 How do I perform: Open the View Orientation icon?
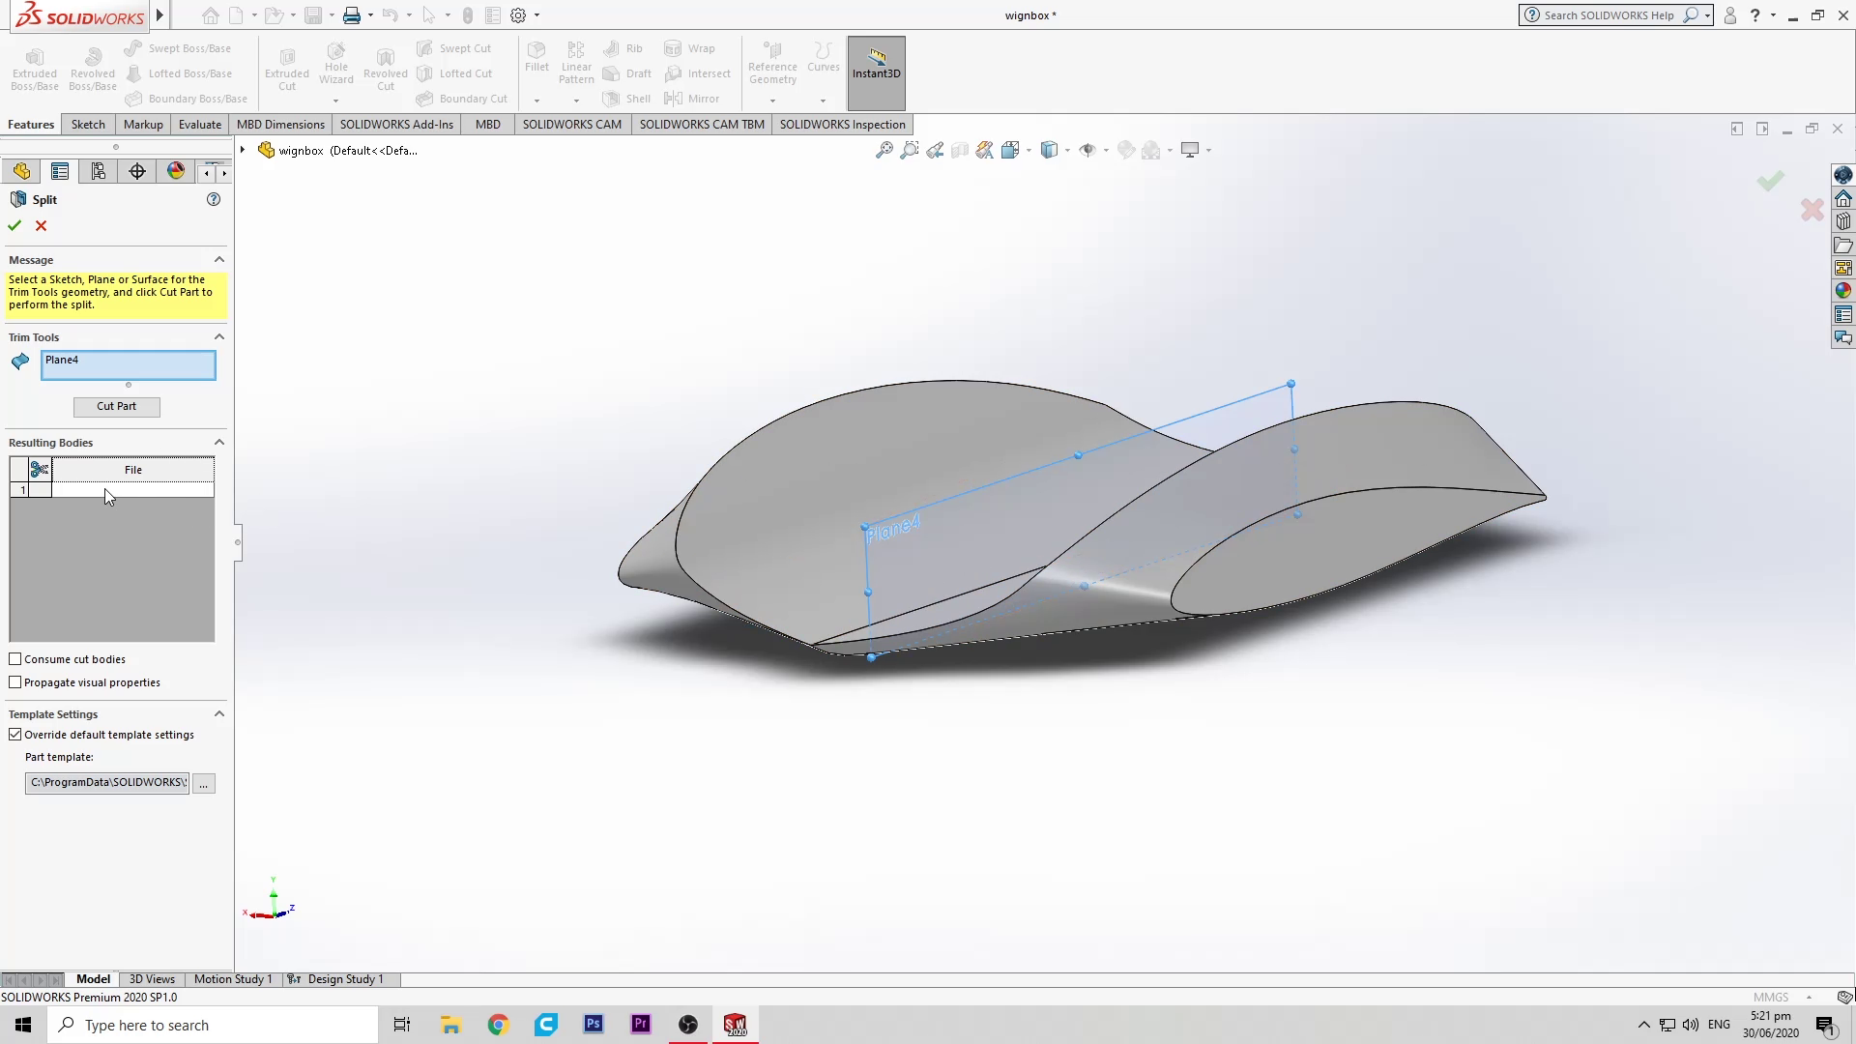pos(1010,150)
